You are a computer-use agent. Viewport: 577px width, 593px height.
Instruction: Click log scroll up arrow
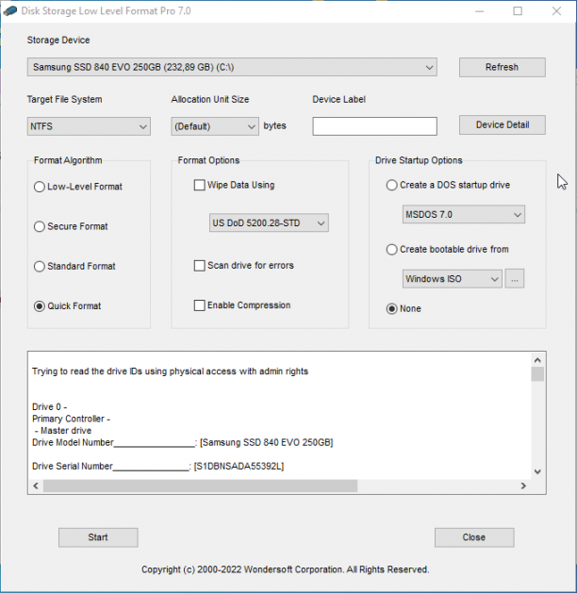[537, 360]
